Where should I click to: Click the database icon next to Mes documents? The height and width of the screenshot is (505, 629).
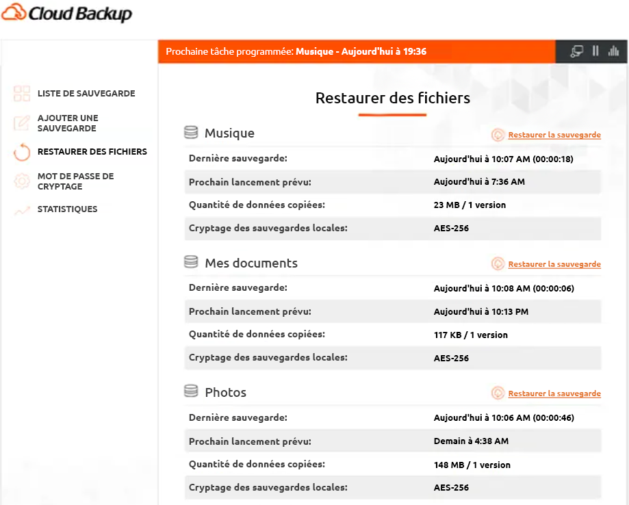190,261
